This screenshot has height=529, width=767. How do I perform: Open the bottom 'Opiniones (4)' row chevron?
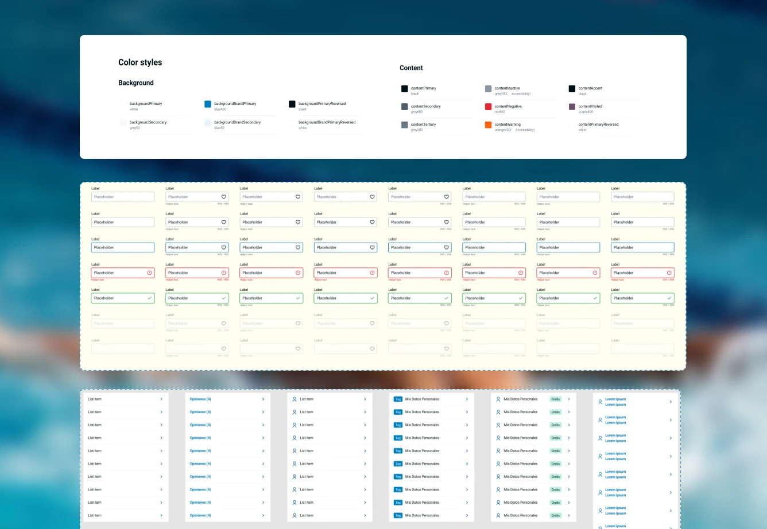click(263, 515)
